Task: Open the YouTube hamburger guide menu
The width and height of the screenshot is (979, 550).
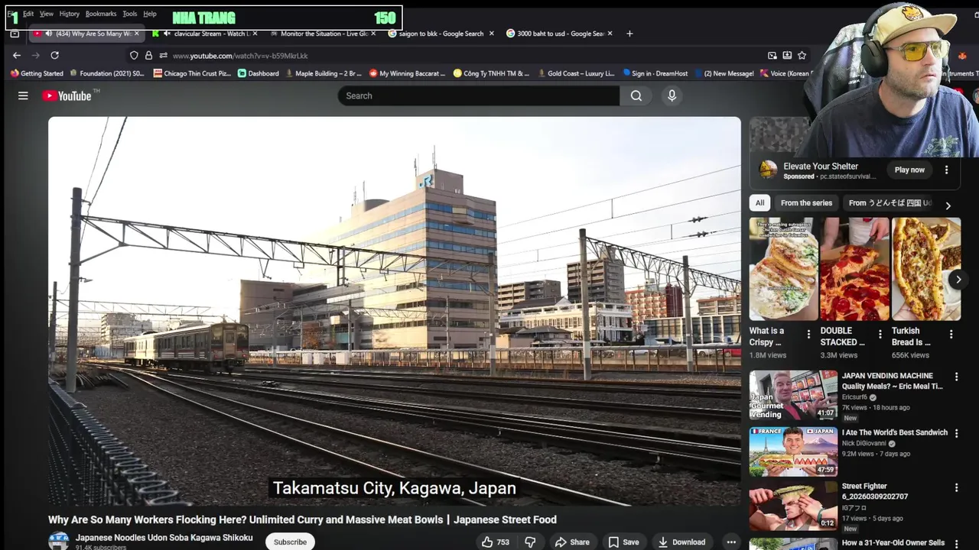Action: coord(23,95)
